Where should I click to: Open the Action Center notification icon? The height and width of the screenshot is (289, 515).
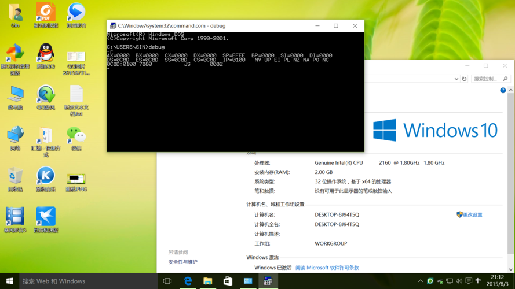[x=469, y=281]
